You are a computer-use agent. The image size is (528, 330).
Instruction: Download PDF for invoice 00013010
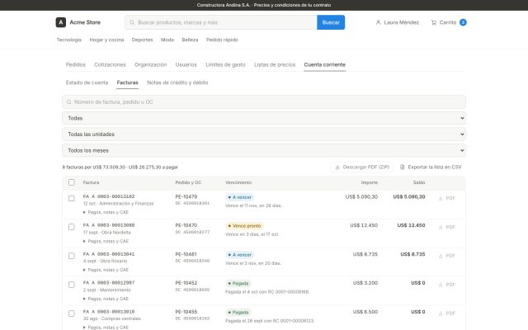pyautogui.click(x=447, y=313)
